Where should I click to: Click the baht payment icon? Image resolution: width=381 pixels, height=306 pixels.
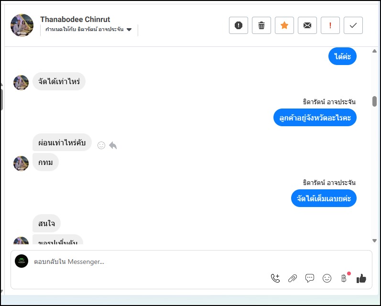pos(344,278)
